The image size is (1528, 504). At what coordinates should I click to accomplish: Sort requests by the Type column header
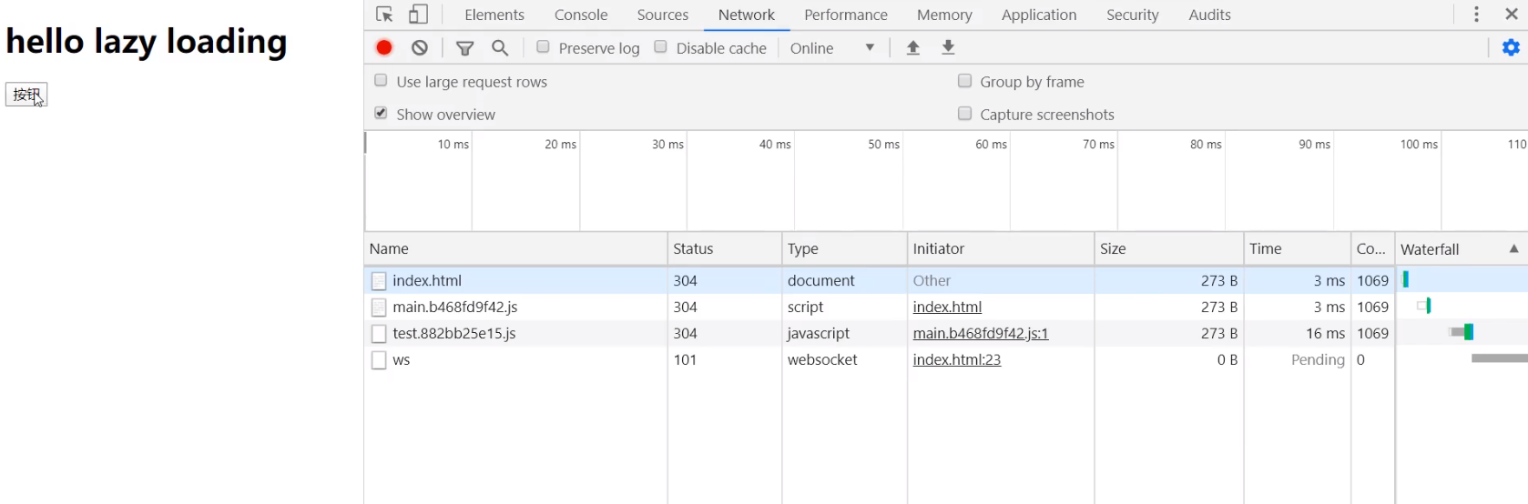[x=844, y=248]
